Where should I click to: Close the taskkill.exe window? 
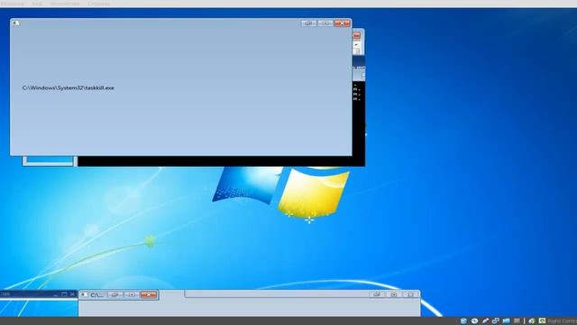point(343,23)
